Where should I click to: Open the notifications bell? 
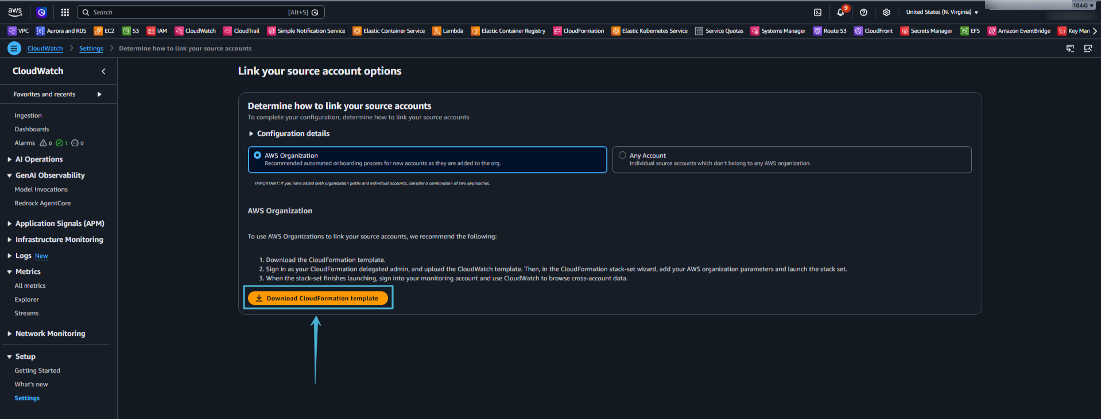tap(840, 12)
